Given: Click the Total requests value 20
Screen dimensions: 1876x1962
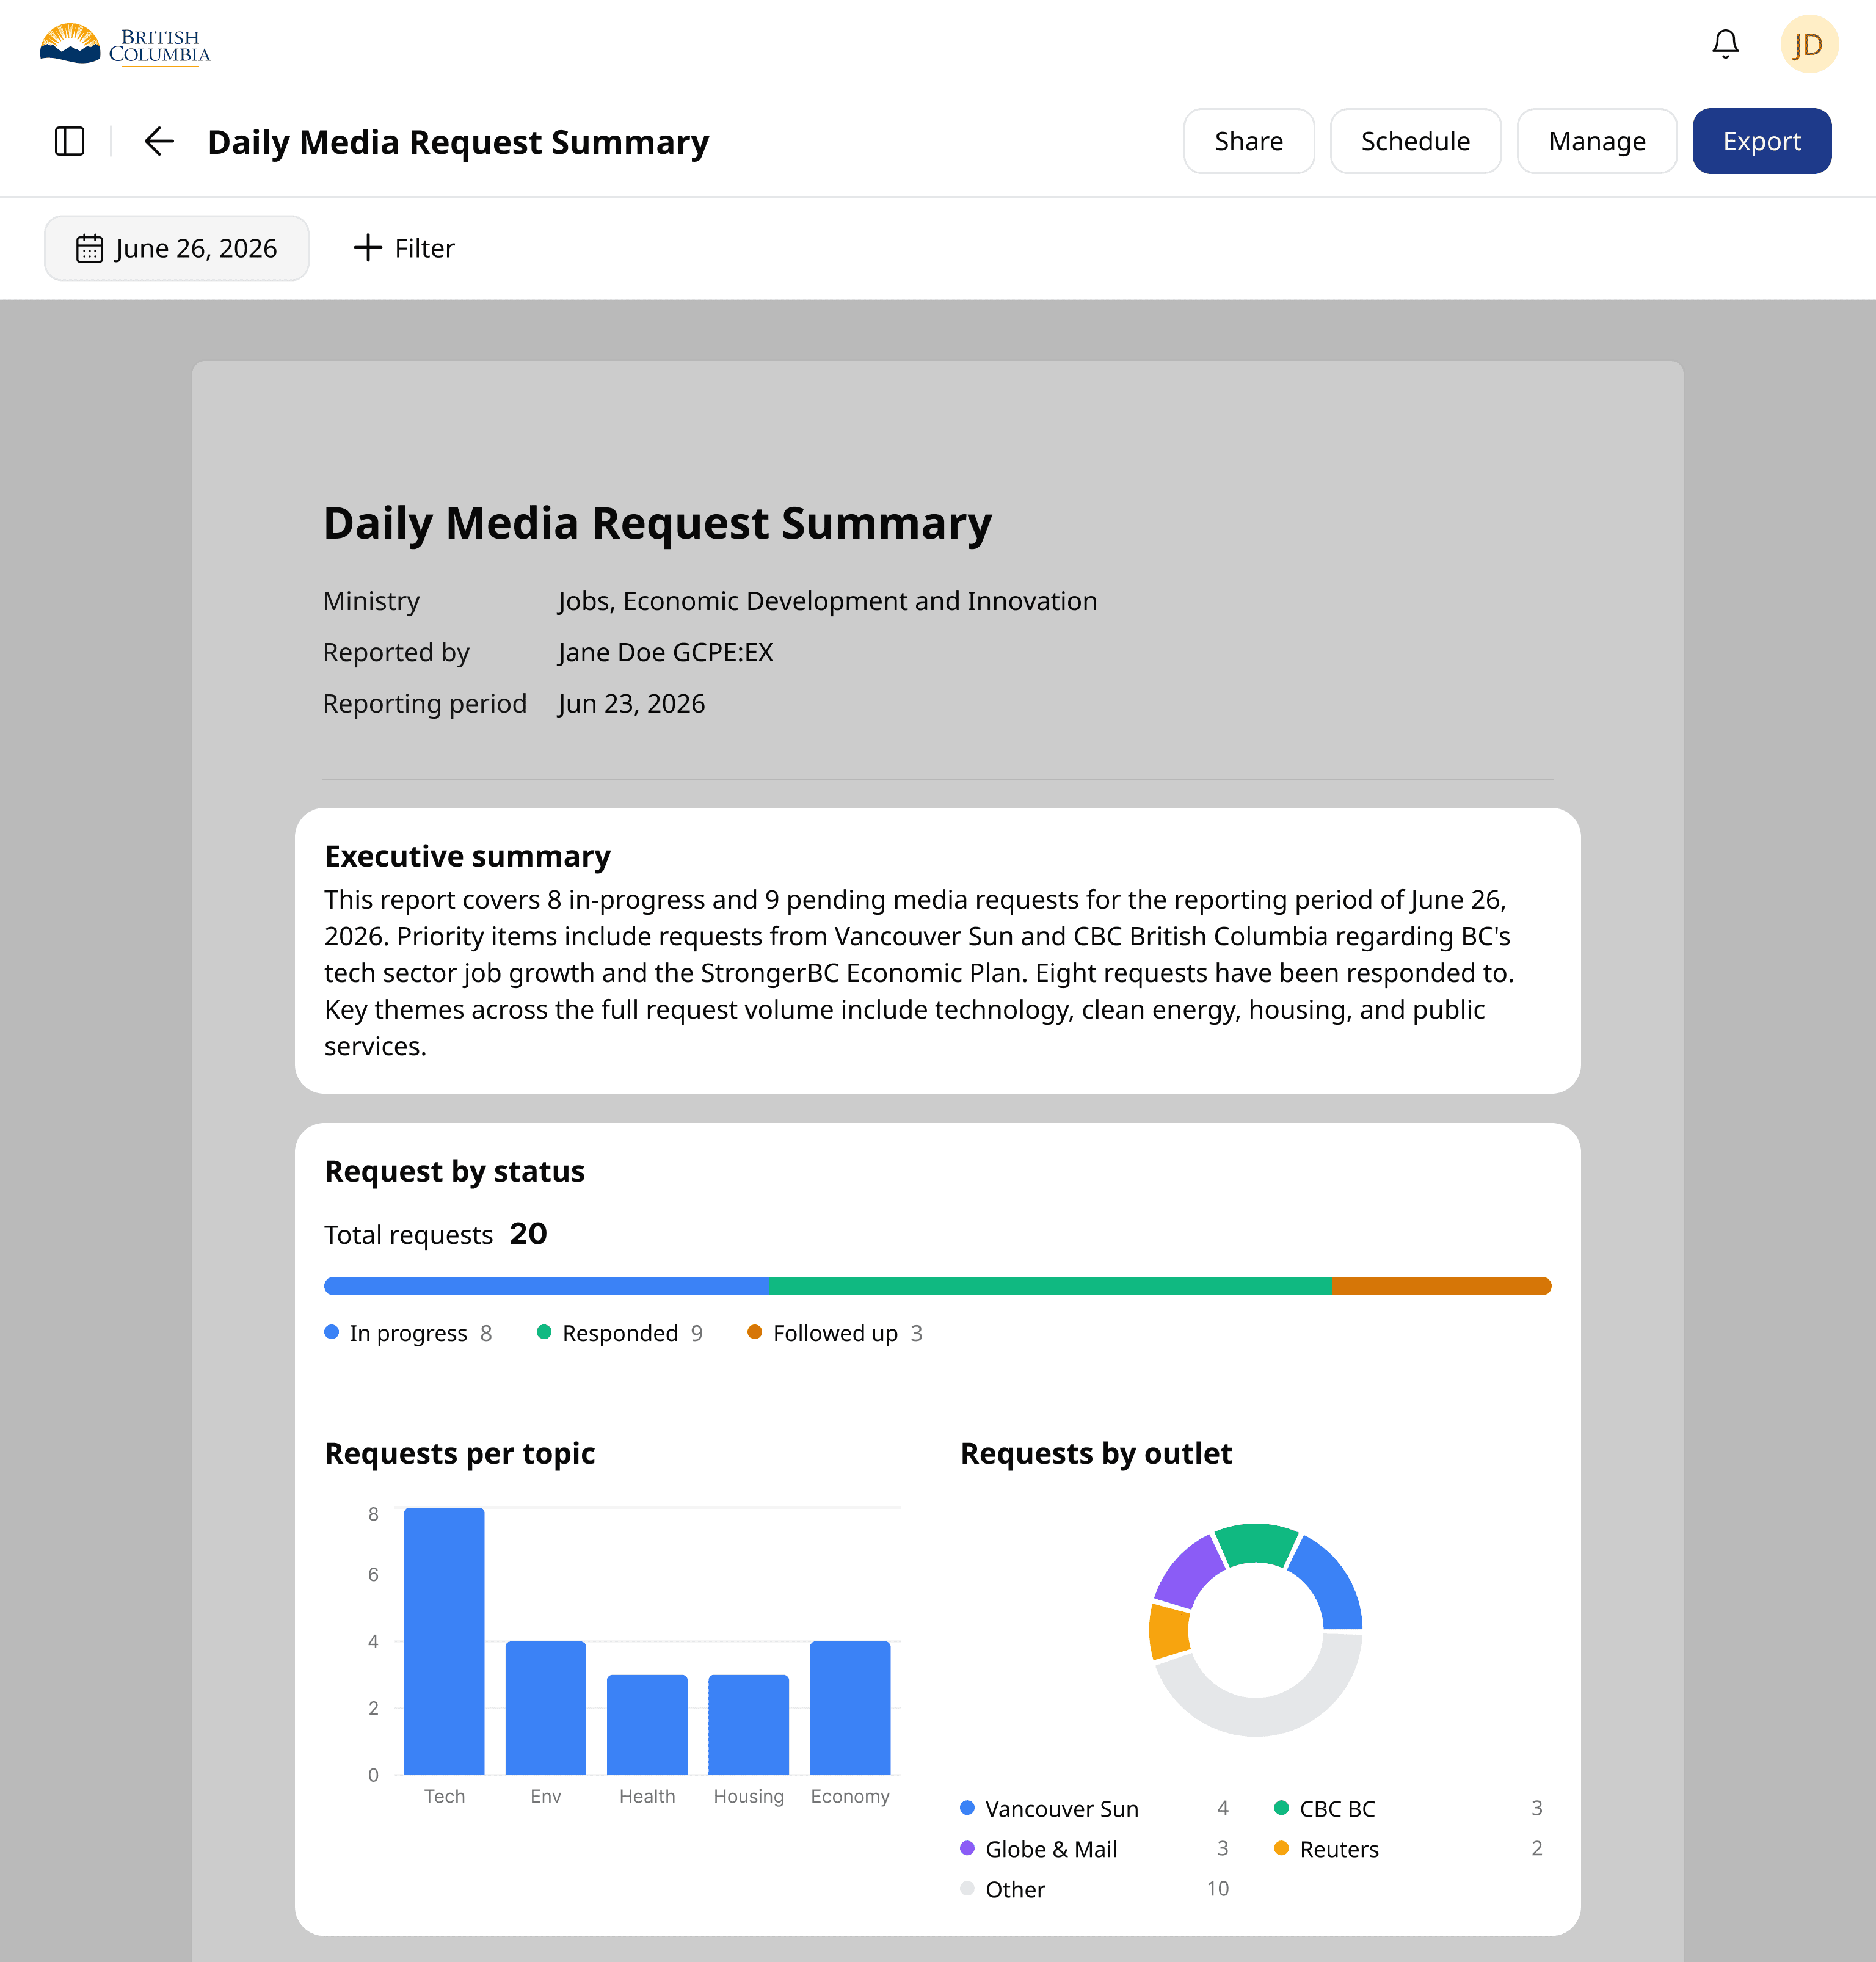Looking at the screenshot, I should (x=528, y=1233).
